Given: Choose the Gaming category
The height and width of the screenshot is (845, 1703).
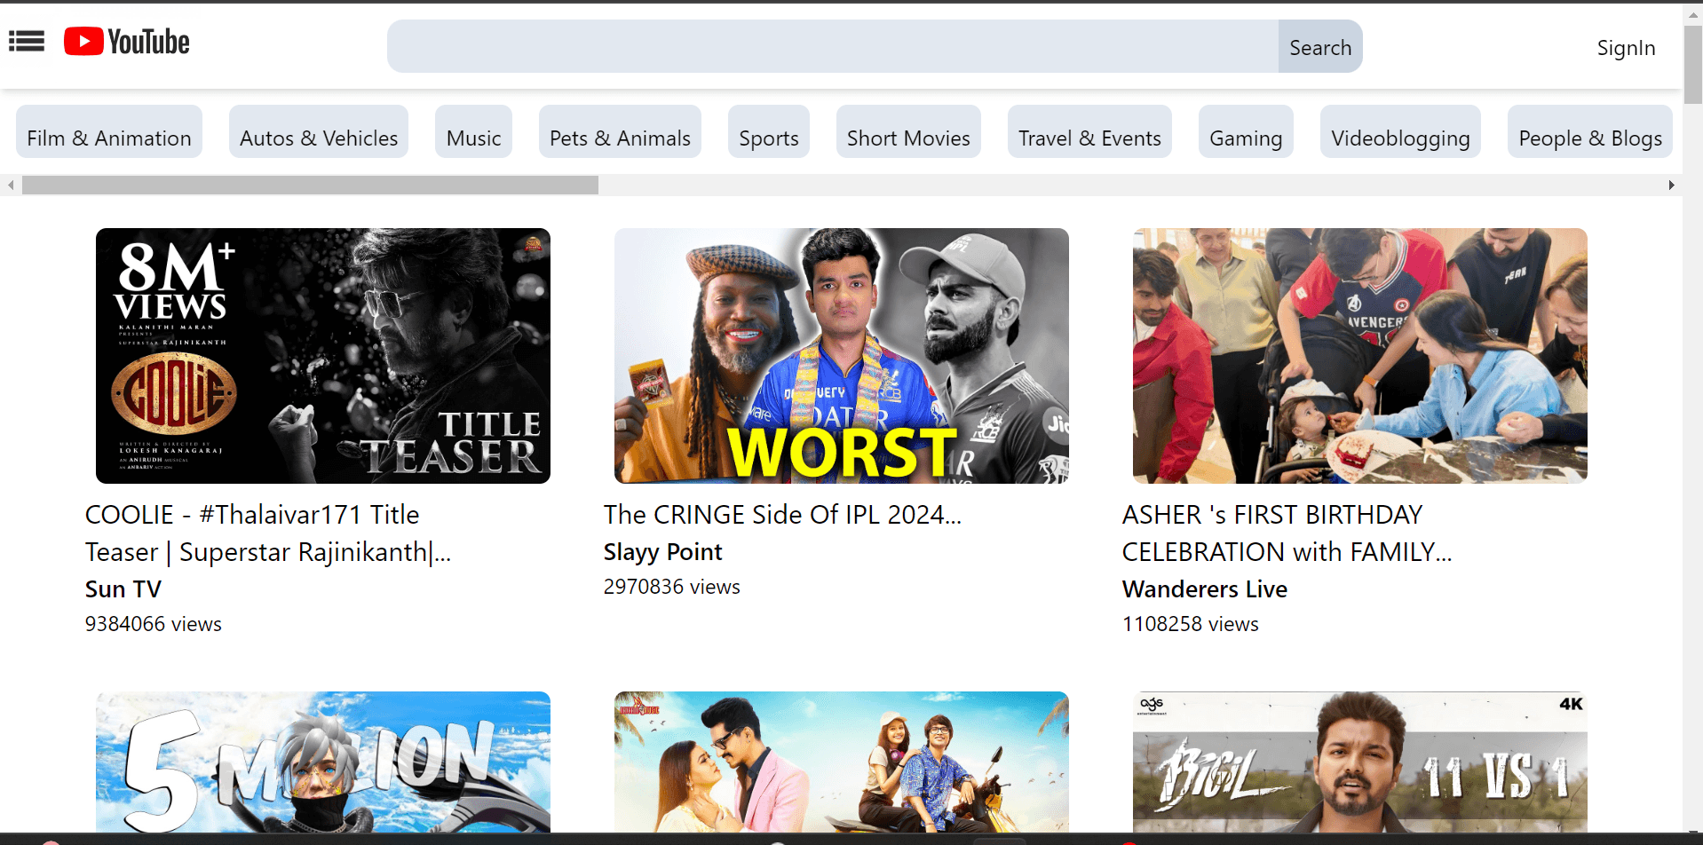Looking at the screenshot, I should point(1246,132).
